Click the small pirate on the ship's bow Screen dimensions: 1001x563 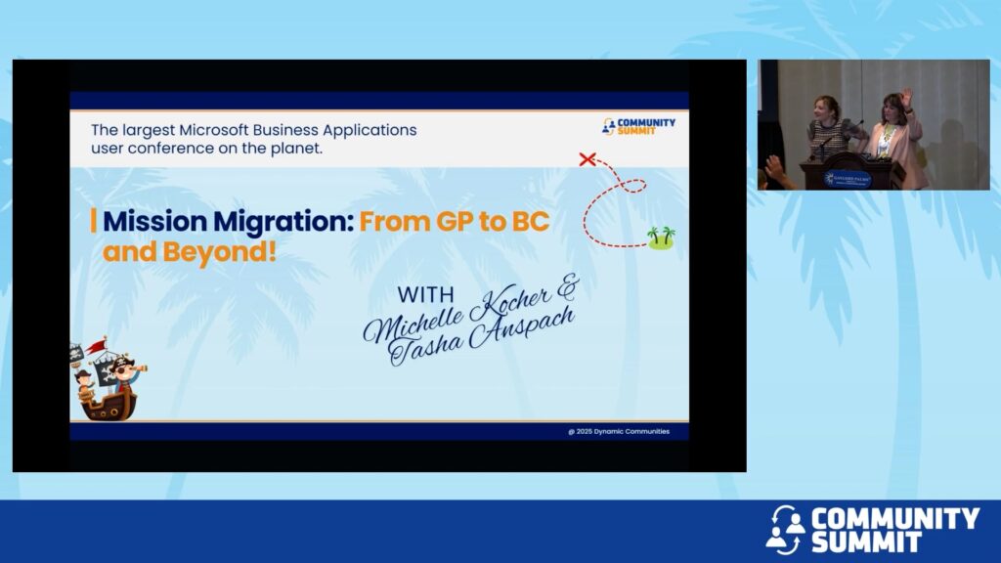(x=83, y=385)
